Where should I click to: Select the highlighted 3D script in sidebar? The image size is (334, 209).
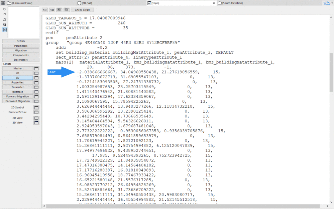click(18, 78)
